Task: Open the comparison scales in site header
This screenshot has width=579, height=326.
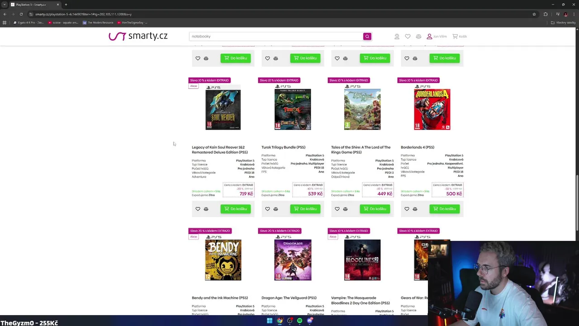Action: (418, 36)
